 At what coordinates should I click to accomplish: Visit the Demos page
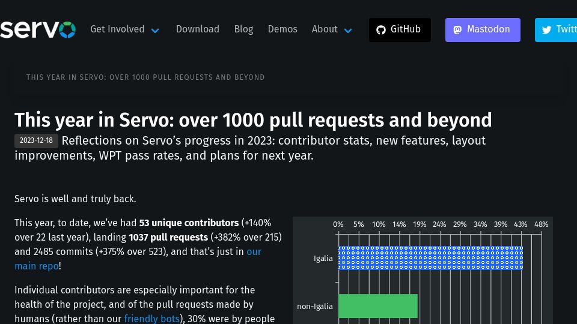pos(282,29)
